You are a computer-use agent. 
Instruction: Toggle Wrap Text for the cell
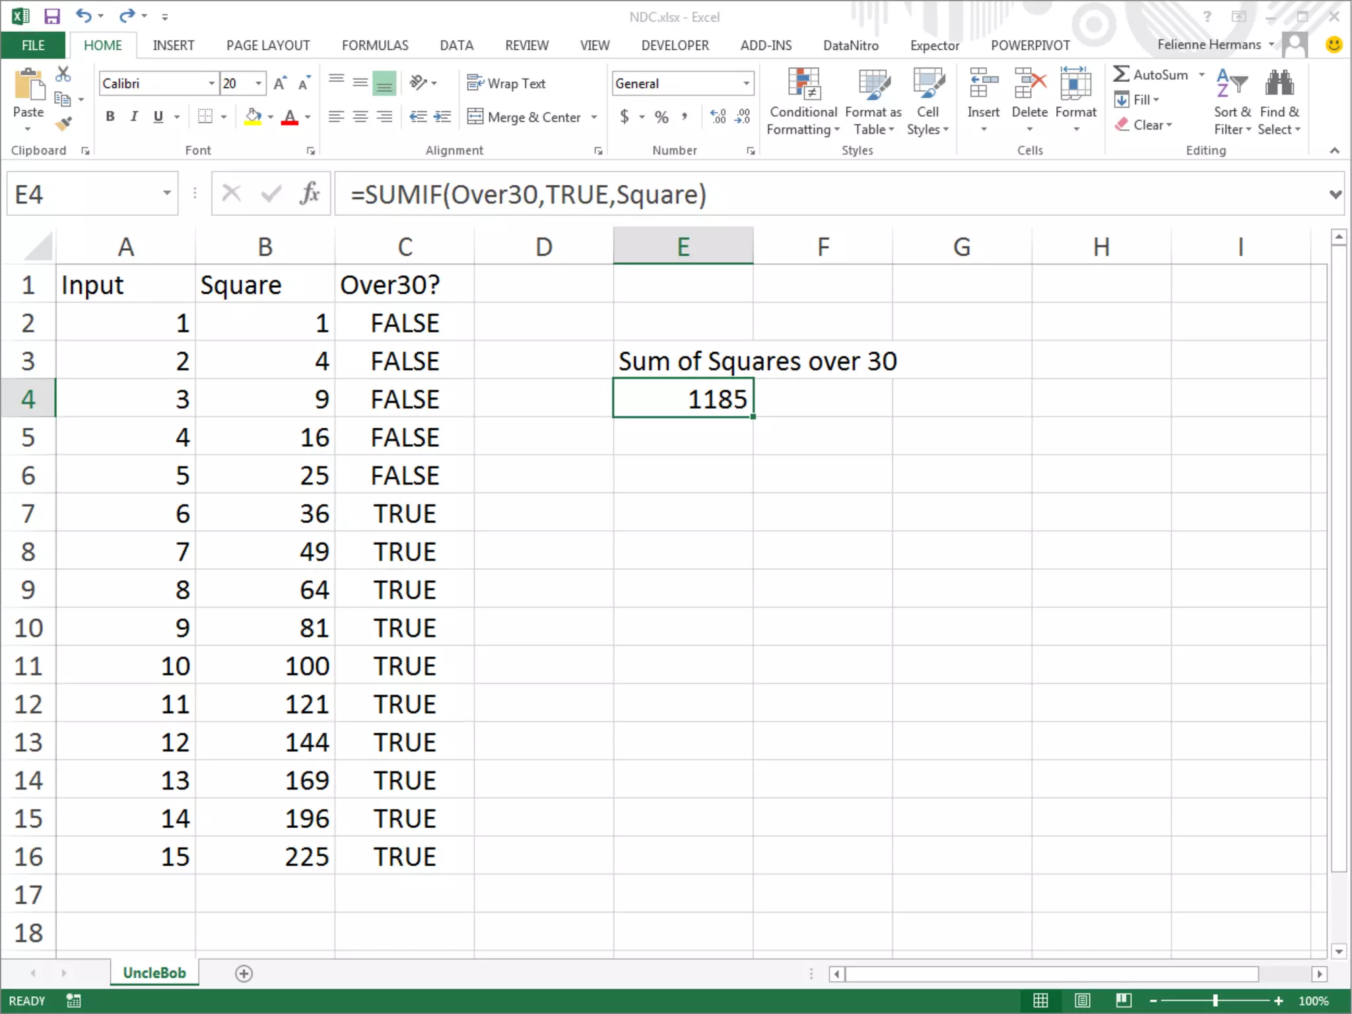click(506, 83)
